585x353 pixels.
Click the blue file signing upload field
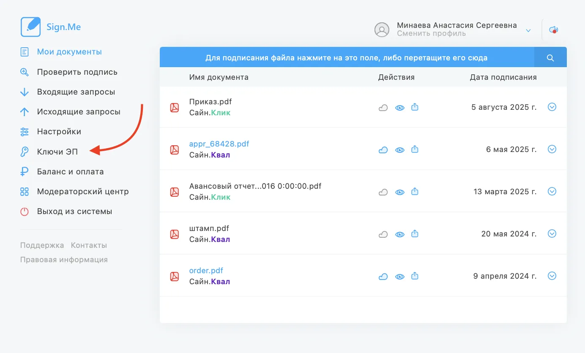(x=346, y=58)
